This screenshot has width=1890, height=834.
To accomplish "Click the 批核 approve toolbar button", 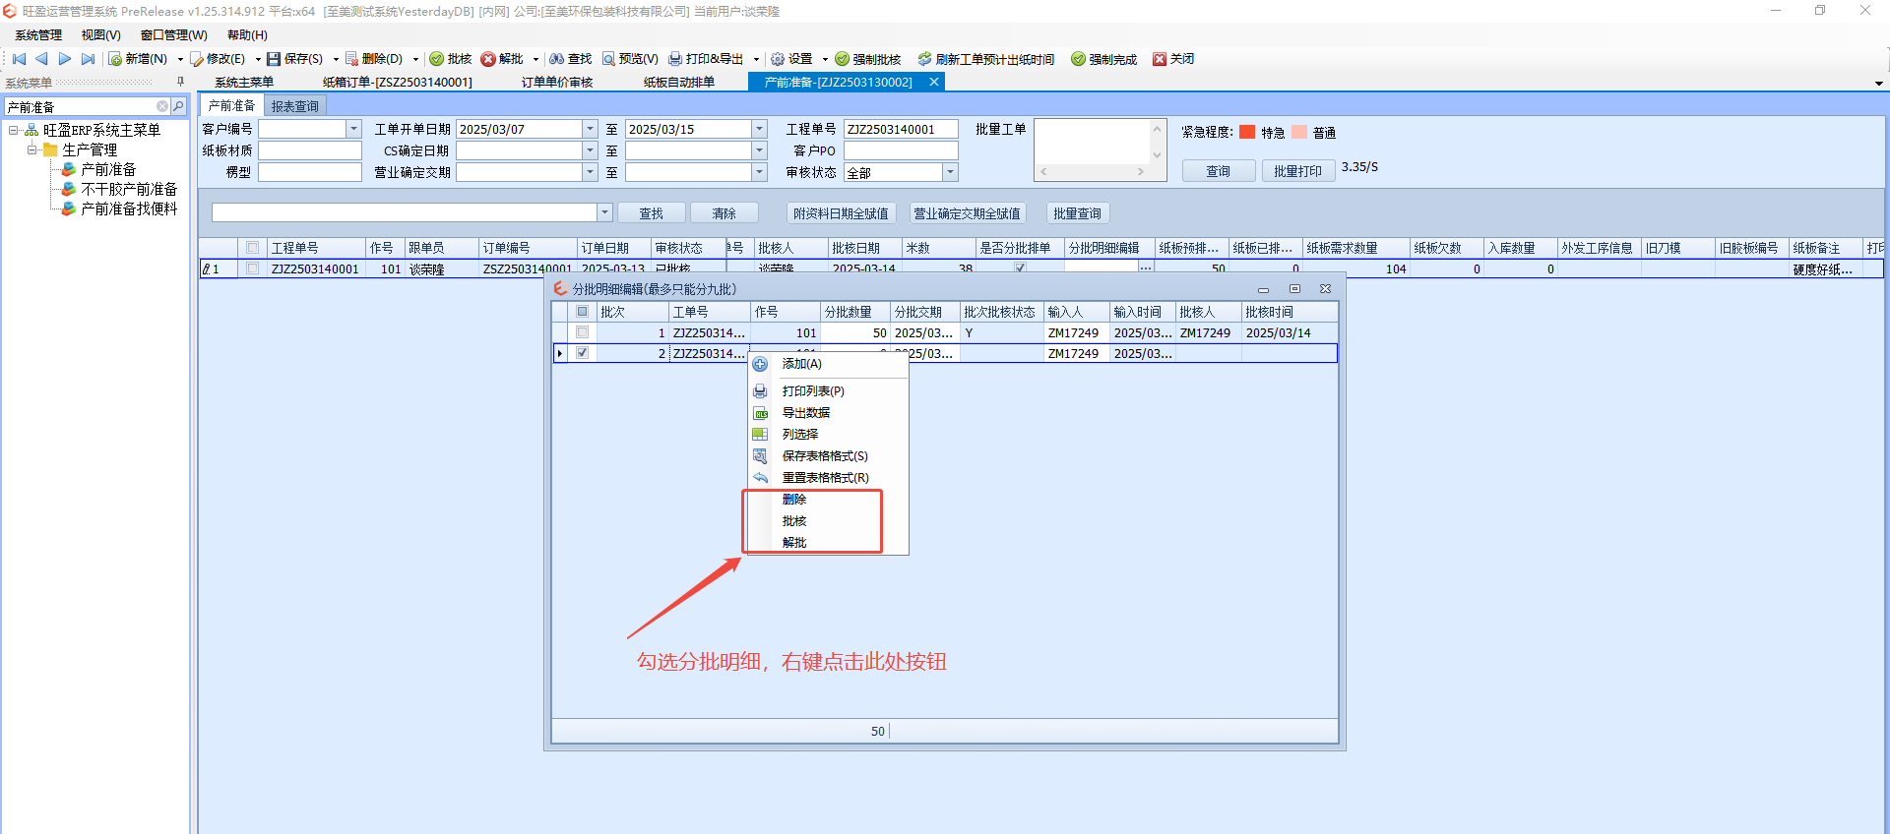I will pyautogui.click(x=451, y=59).
